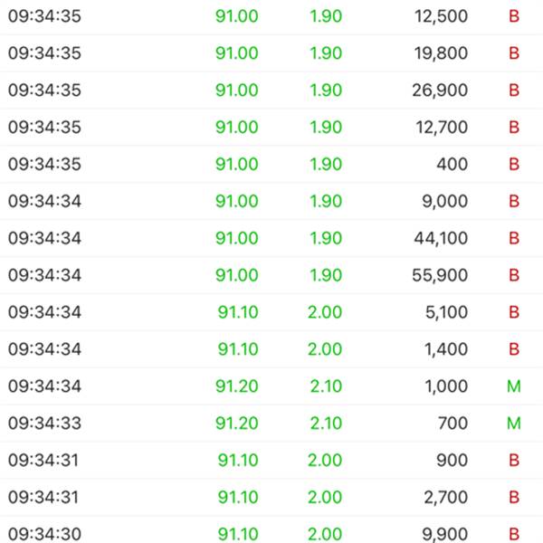Click the B flag on the 9,900 volume row

(514, 534)
